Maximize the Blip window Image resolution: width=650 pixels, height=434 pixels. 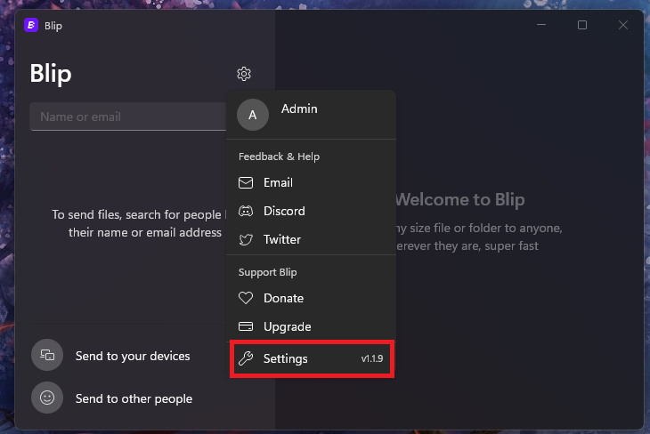(582, 26)
